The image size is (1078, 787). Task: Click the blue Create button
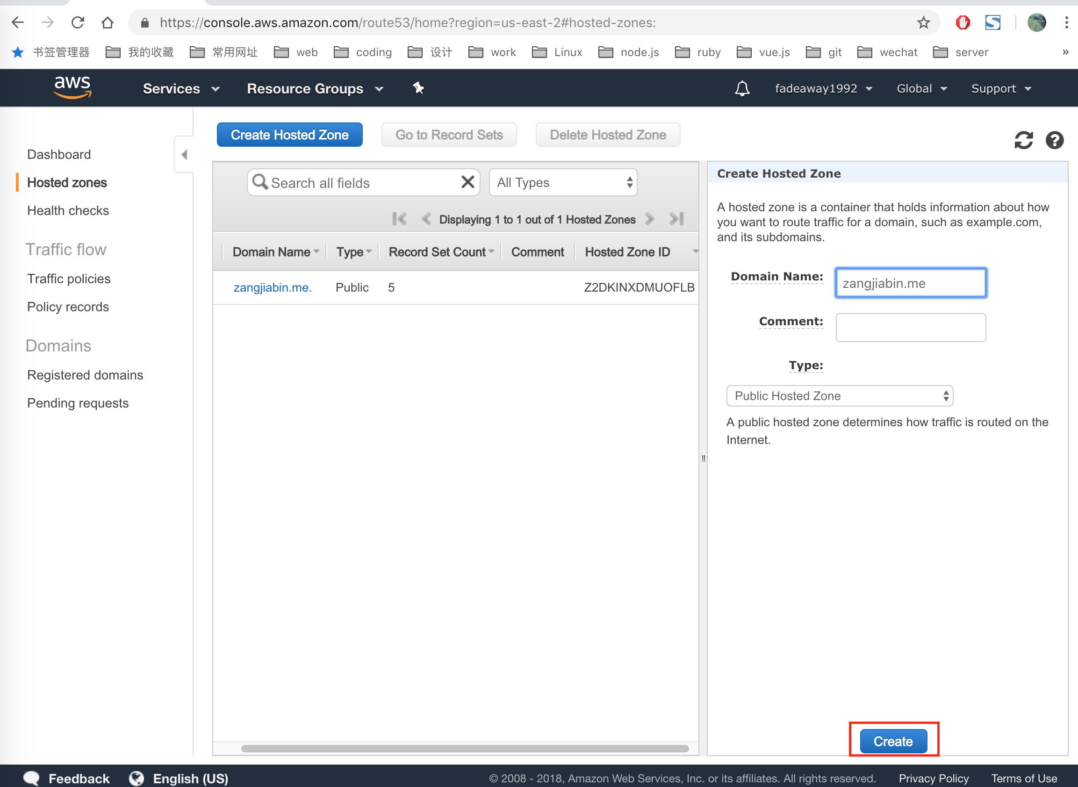tap(892, 741)
